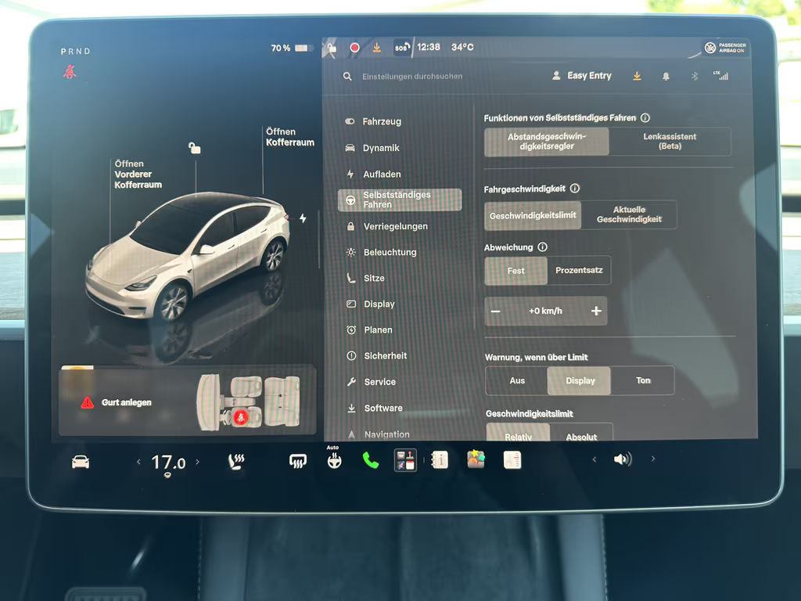Show info for Abweichung
The height and width of the screenshot is (601, 801).
543,247
